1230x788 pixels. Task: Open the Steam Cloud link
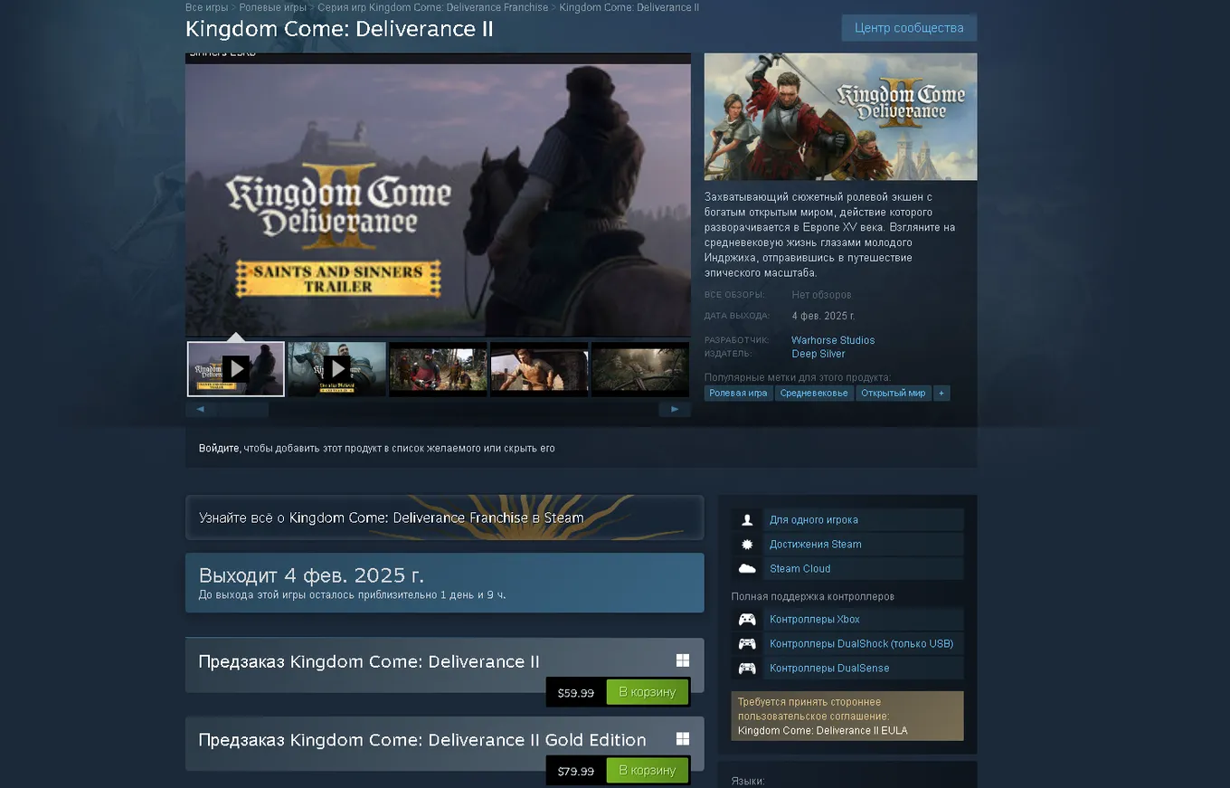point(800,568)
